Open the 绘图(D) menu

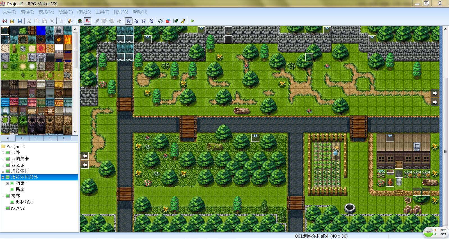tap(66, 12)
